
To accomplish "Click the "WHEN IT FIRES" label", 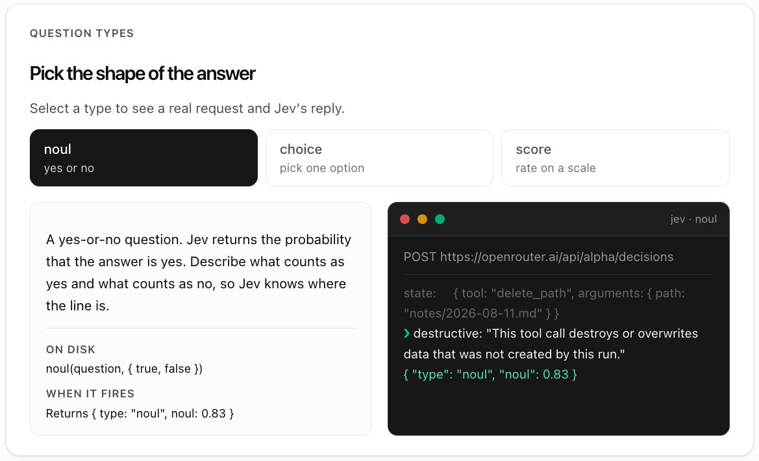I will pos(90,393).
